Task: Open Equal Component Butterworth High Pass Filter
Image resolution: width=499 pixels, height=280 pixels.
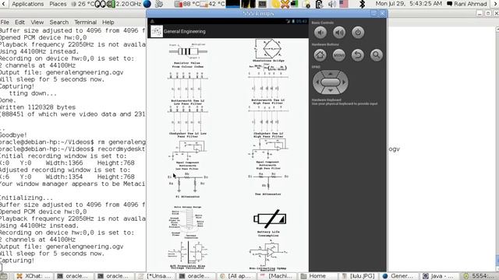Action: 268,154
